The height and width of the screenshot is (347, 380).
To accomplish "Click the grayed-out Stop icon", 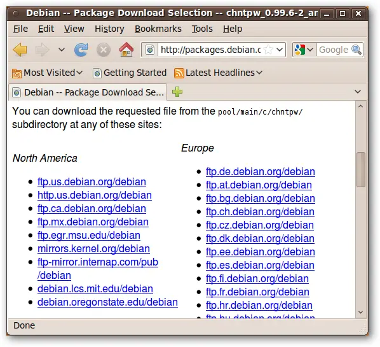I will [104, 50].
